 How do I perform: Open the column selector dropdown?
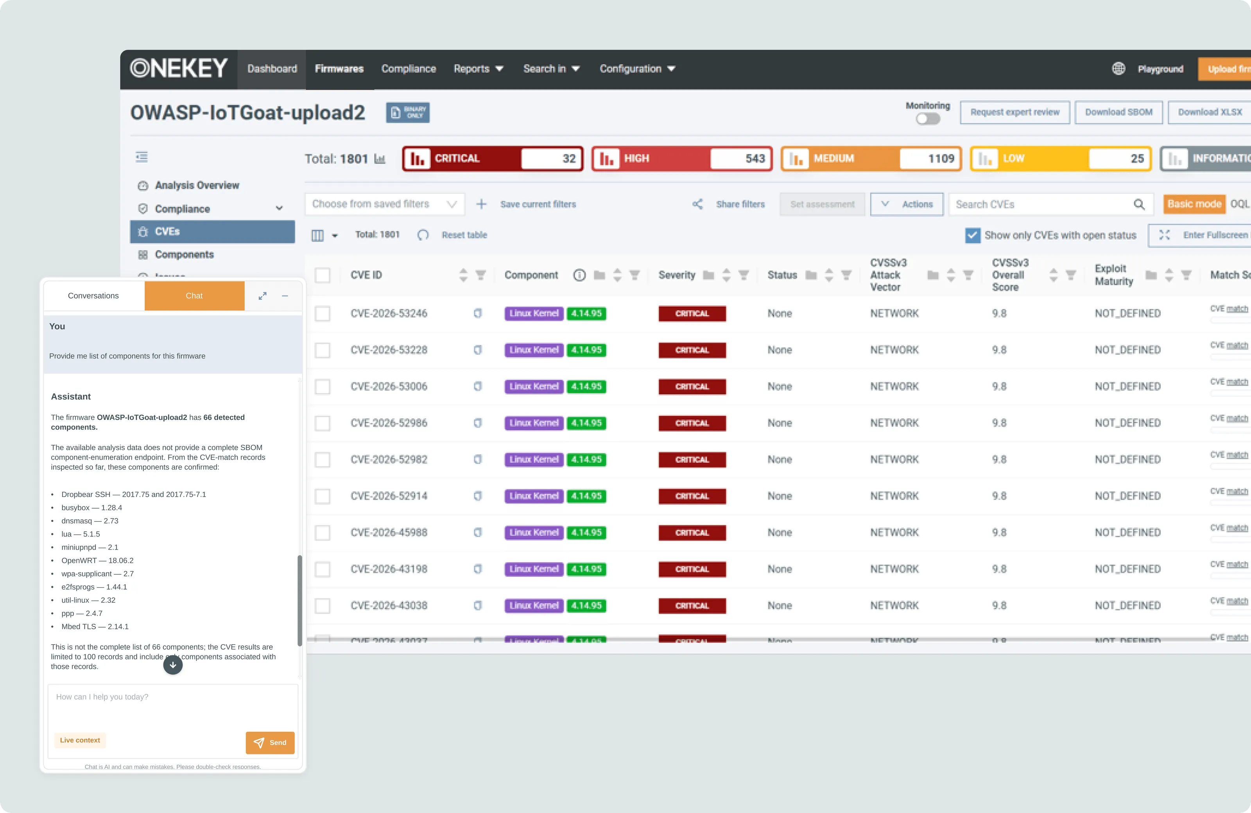click(324, 235)
